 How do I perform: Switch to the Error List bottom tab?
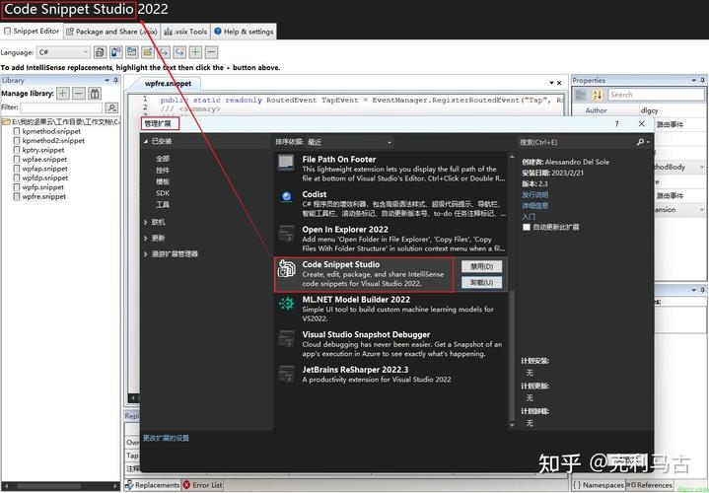coord(202,485)
